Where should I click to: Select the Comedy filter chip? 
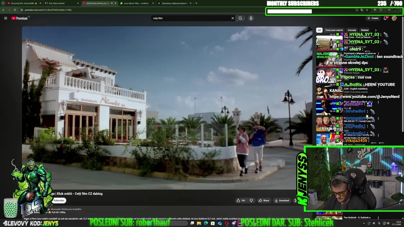(x=352, y=30)
